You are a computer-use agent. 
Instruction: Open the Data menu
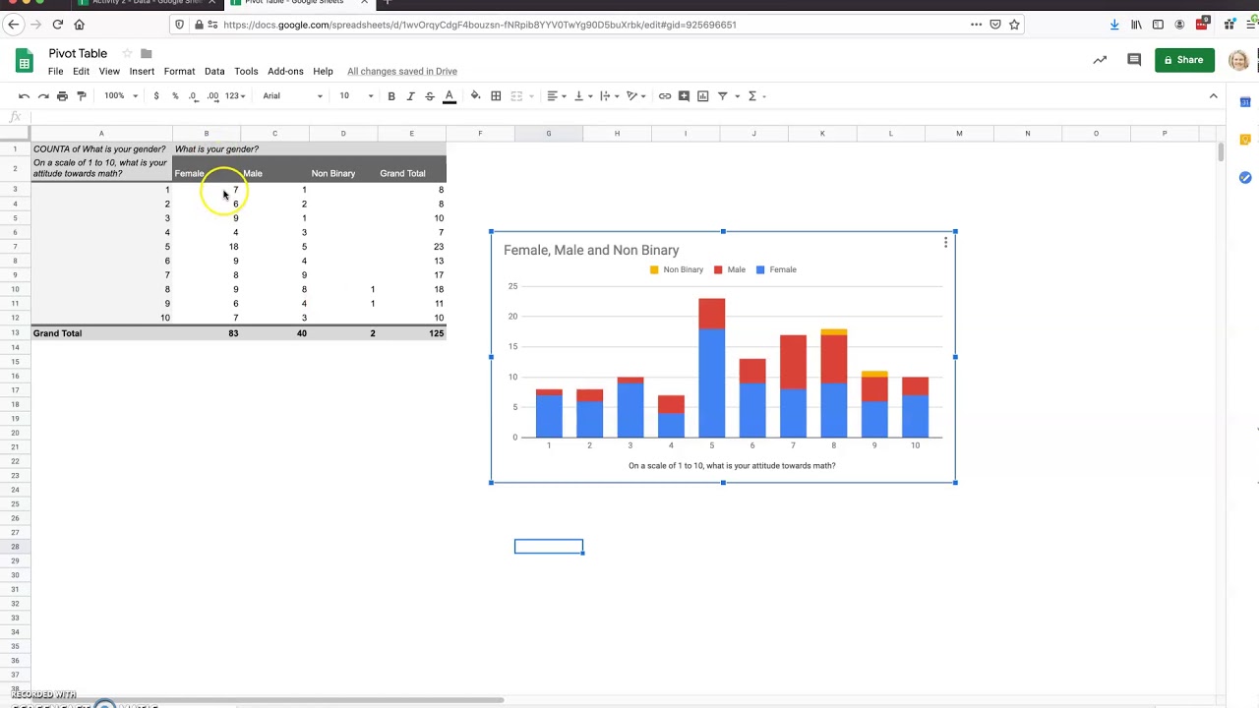pyautogui.click(x=214, y=71)
